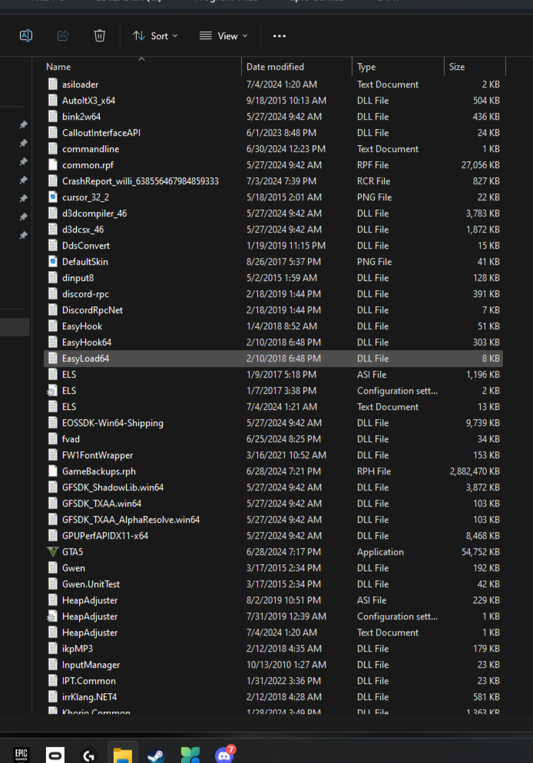Select the HeapAdjuster text document

tap(273, 633)
